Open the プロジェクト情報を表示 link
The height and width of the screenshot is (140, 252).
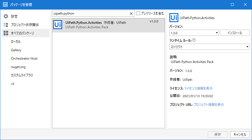click(209, 105)
